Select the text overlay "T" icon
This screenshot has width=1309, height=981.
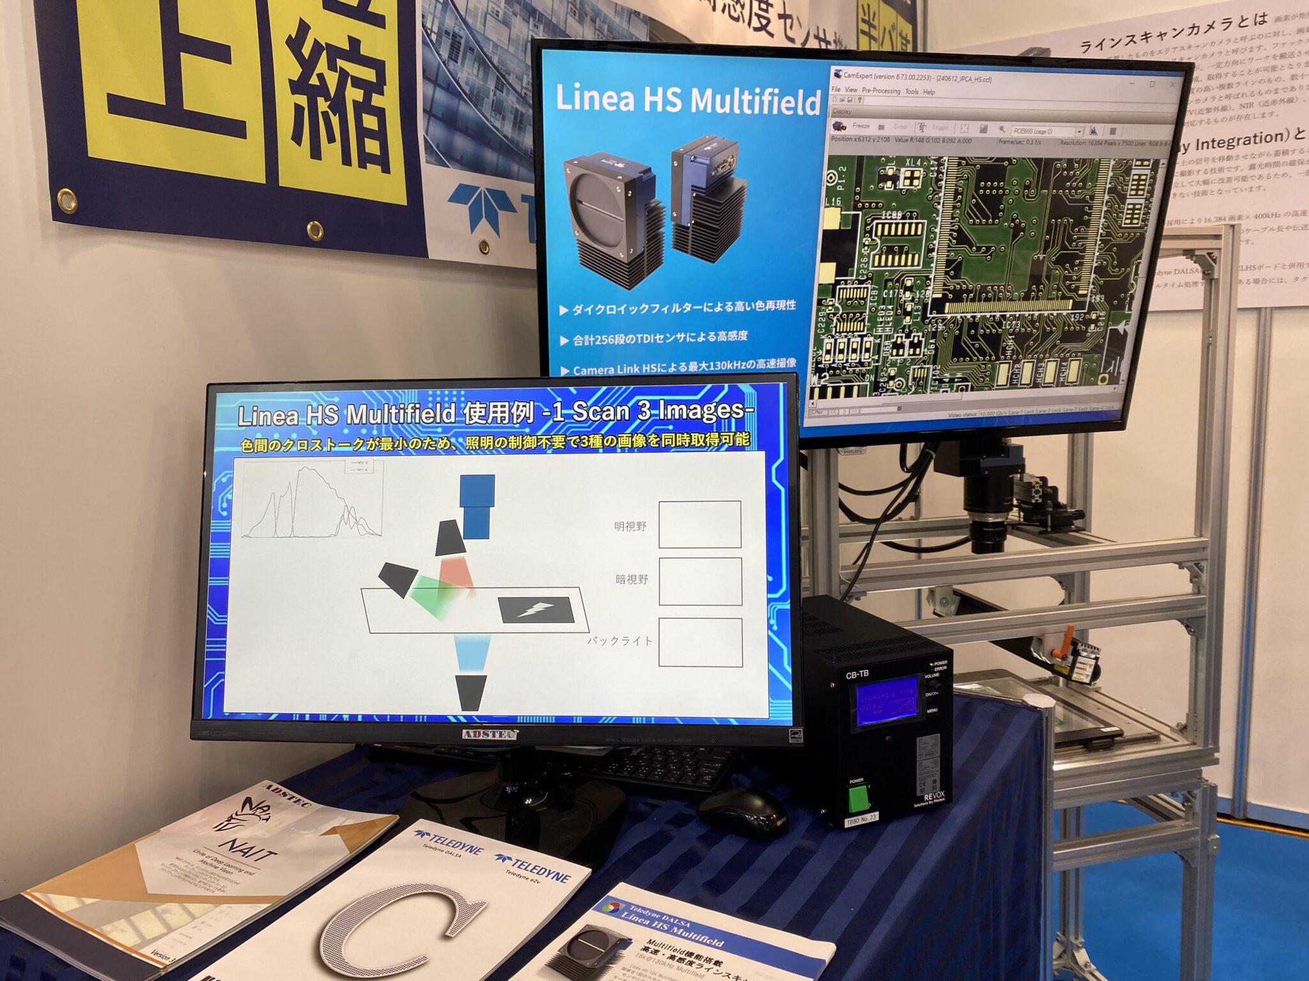click(922, 126)
